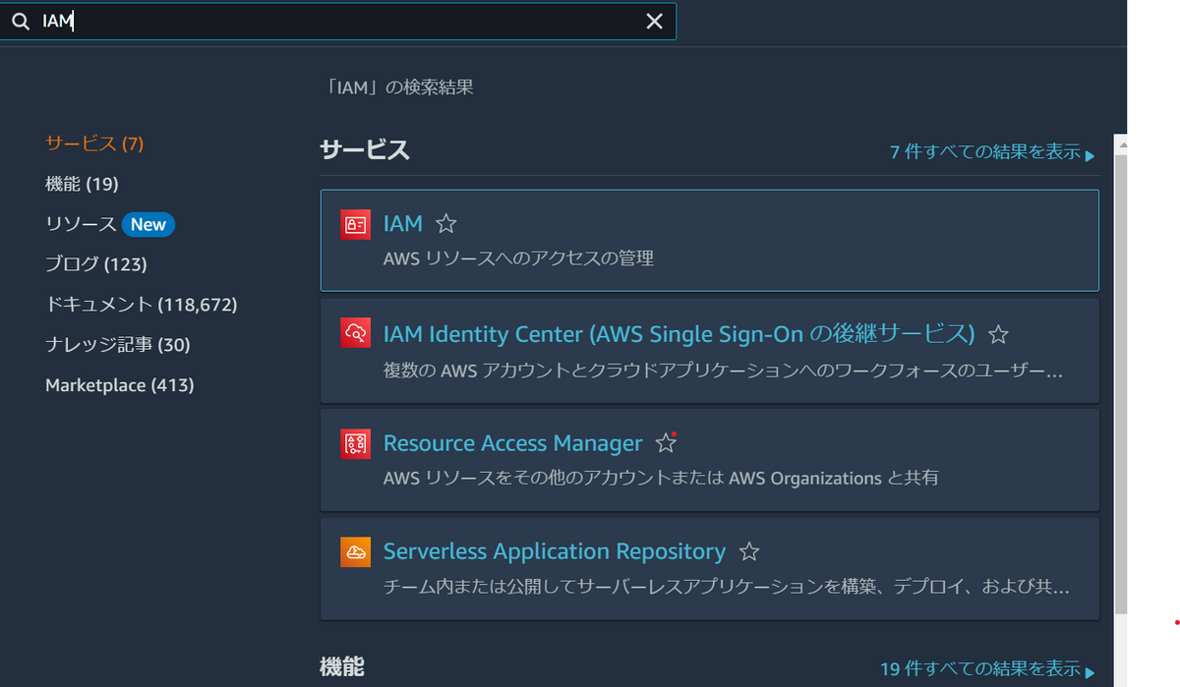Select サービス (7) filter
The width and height of the screenshot is (1180, 687).
pyautogui.click(x=94, y=143)
